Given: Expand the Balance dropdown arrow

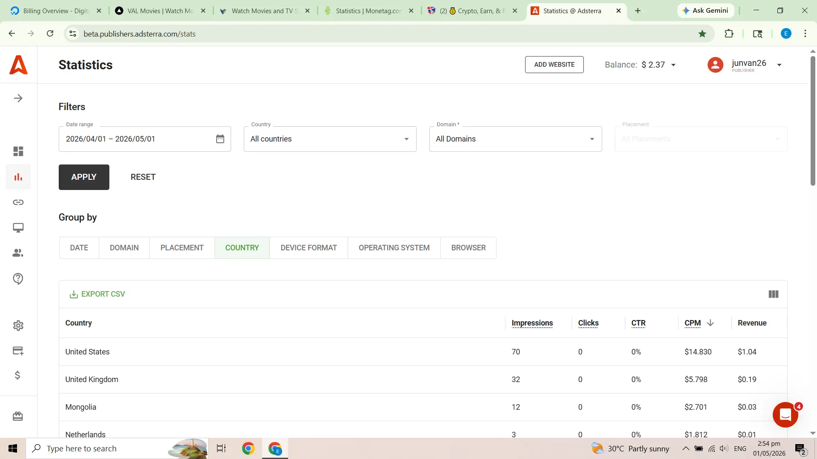Looking at the screenshot, I should click(674, 65).
